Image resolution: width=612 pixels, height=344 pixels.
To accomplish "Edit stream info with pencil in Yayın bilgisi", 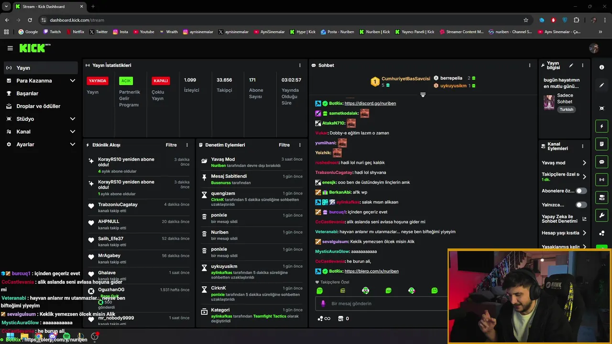I will [x=571, y=65].
